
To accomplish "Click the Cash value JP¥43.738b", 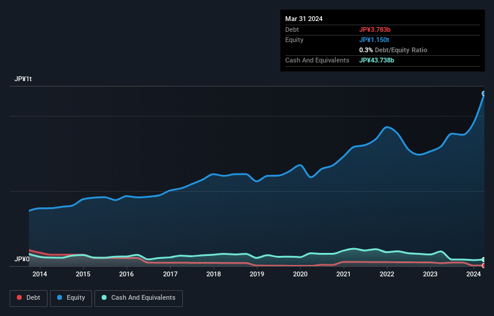I will click(377, 60).
